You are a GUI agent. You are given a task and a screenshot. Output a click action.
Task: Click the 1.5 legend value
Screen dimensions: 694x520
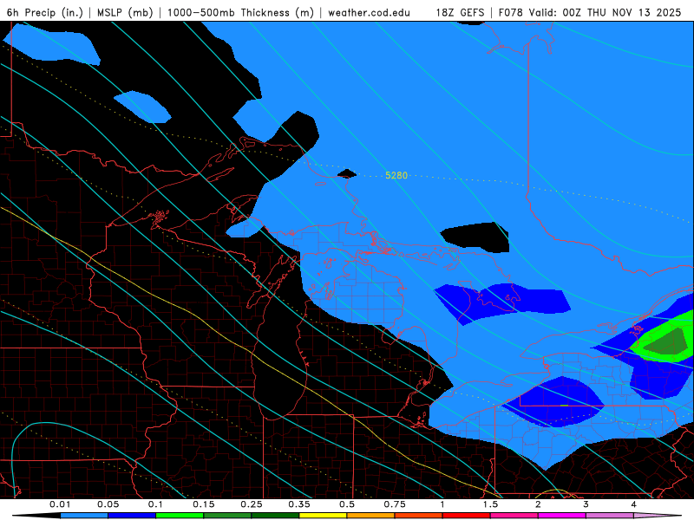click(x=490, y=504)
